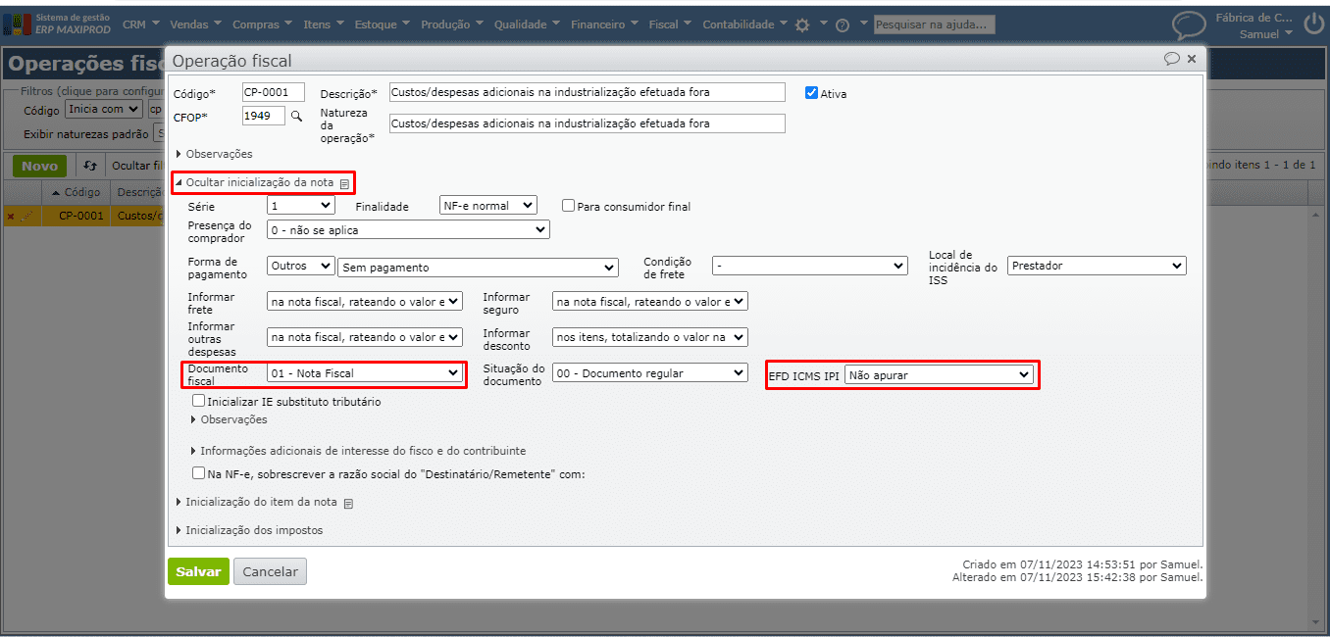Edit row CP-0001 with pencil icon
Viewport: 1330px width, 637px height.
tap(26, 216)
